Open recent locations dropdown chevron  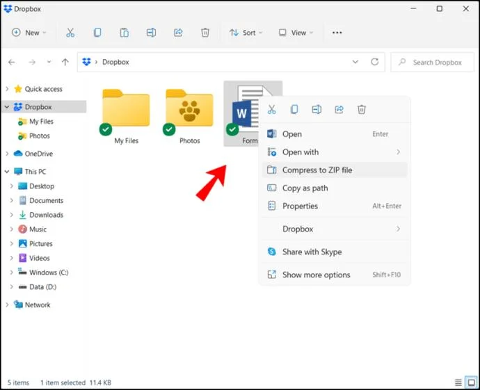[49, 62]
